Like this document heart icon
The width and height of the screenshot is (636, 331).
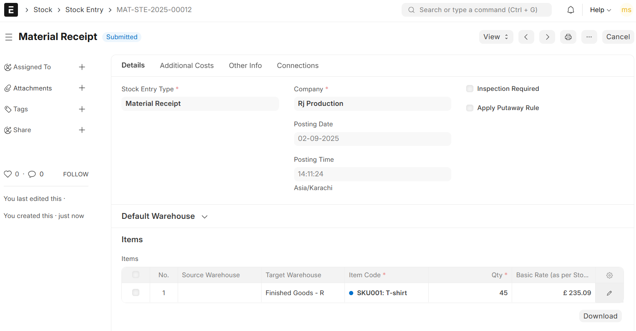coord(8,174)
